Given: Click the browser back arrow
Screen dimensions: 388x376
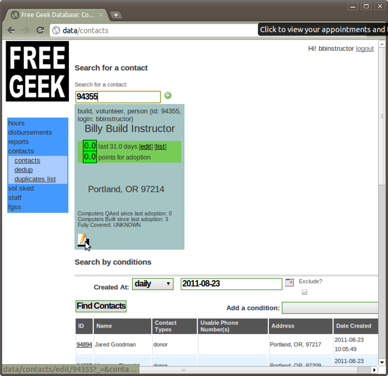Looking at the screenshot, I should point(11,30).
